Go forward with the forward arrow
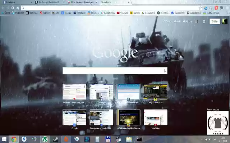Image resolution: width=230 pixels, height=143 pixels. point(8,8)
